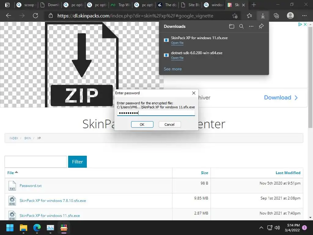Open File Explorer from taskbar
This screenshot has width=313, height=235.
[x=23, y=228]
